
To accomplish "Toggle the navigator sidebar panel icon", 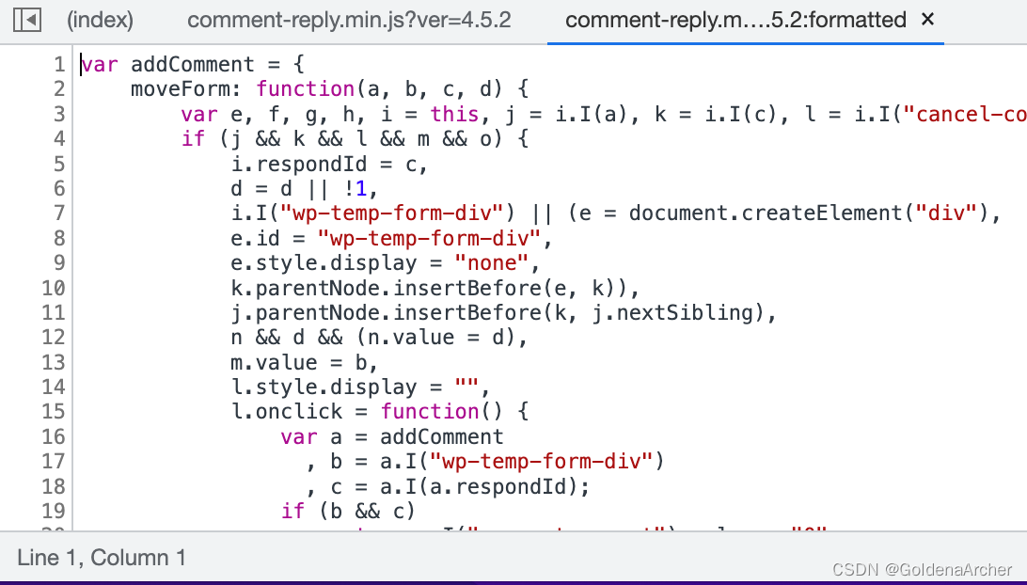I will (27, 19).
